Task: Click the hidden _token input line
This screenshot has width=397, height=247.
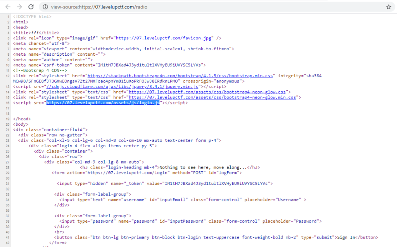Action: [165, 184]
